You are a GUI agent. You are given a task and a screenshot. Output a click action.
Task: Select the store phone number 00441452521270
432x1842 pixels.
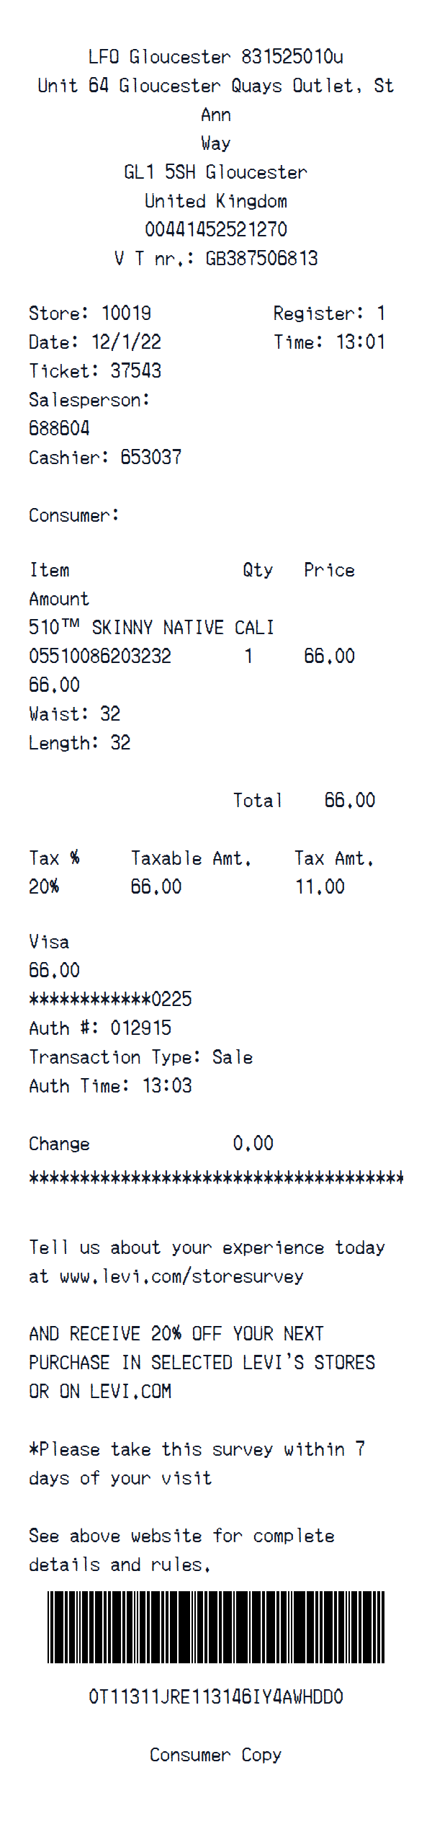[216, 229]
